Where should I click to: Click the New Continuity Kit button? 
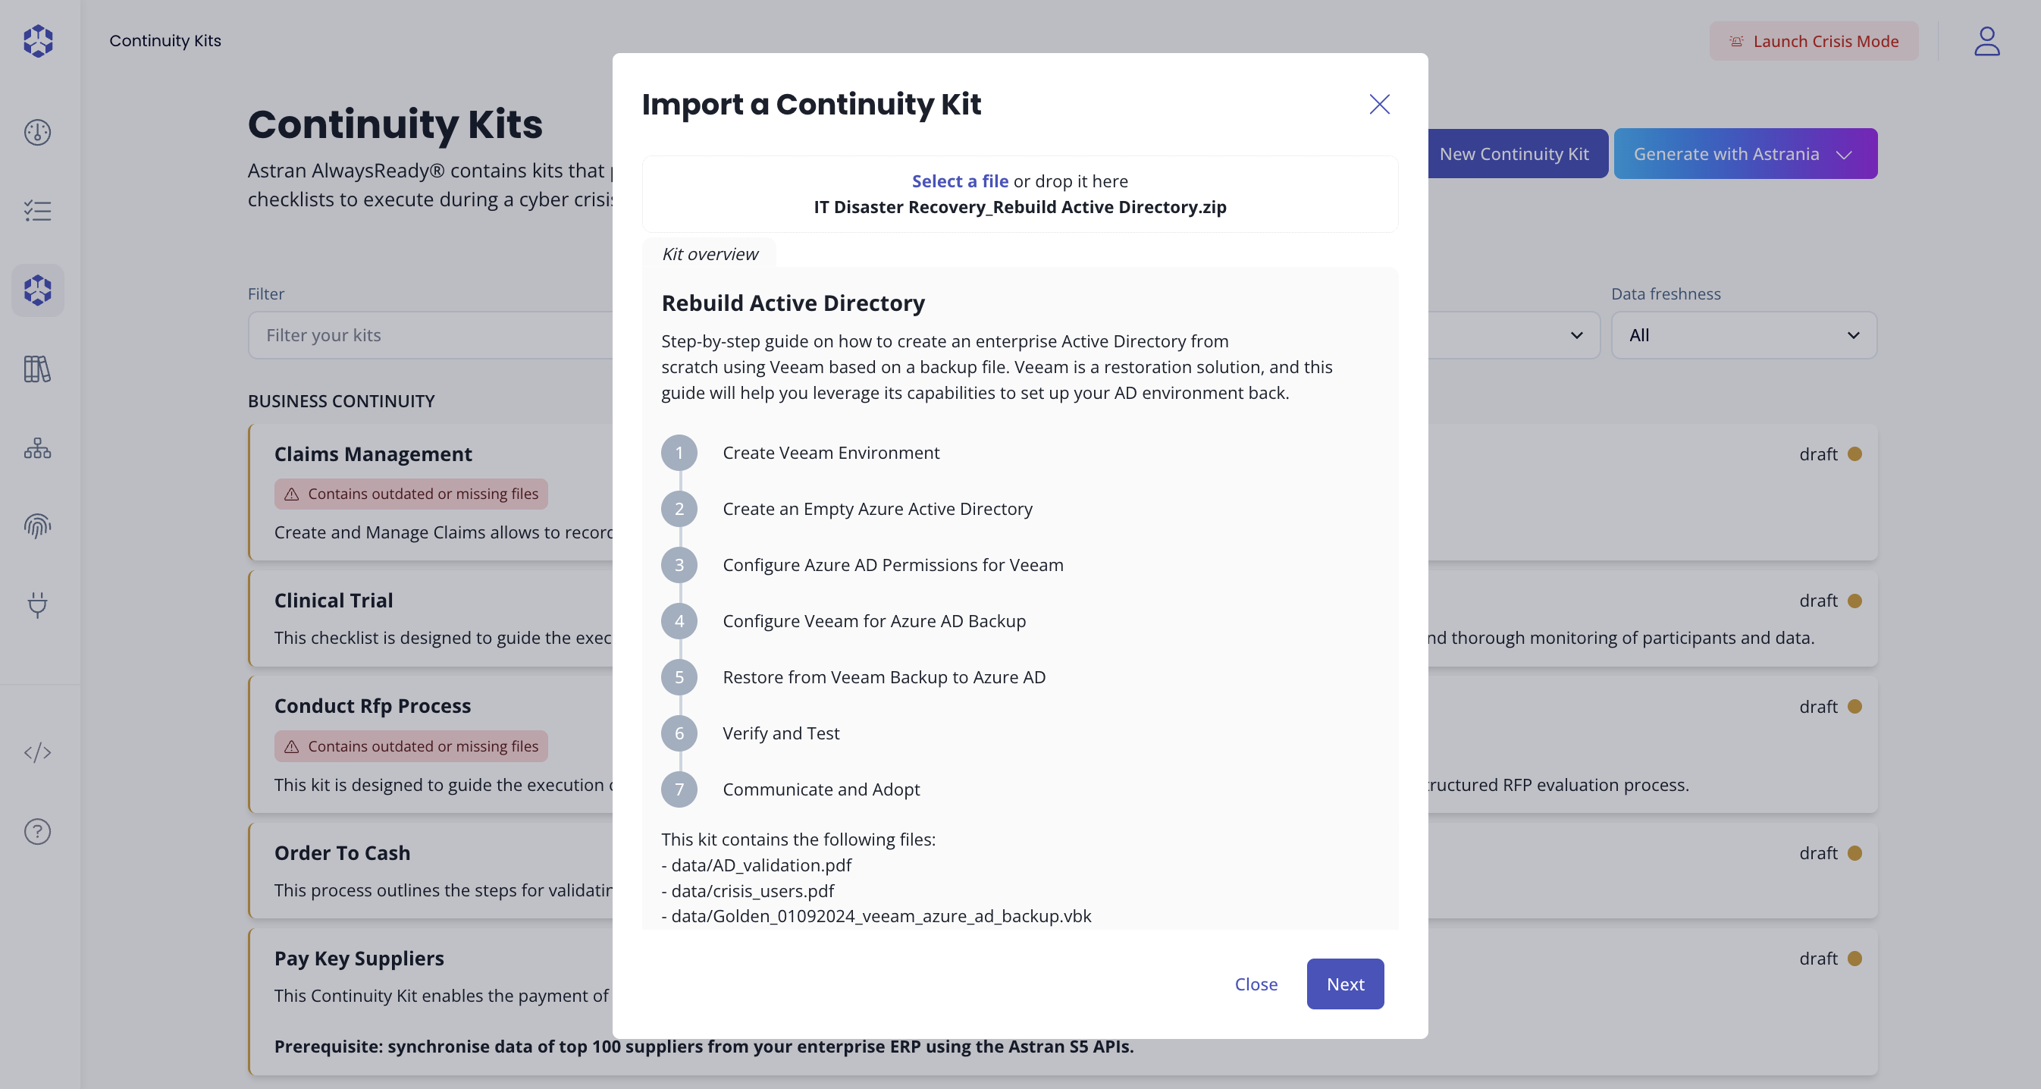coord(1514,154)
